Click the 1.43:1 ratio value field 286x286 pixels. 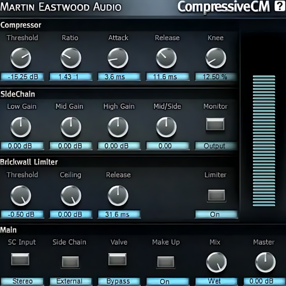[71, 77]
